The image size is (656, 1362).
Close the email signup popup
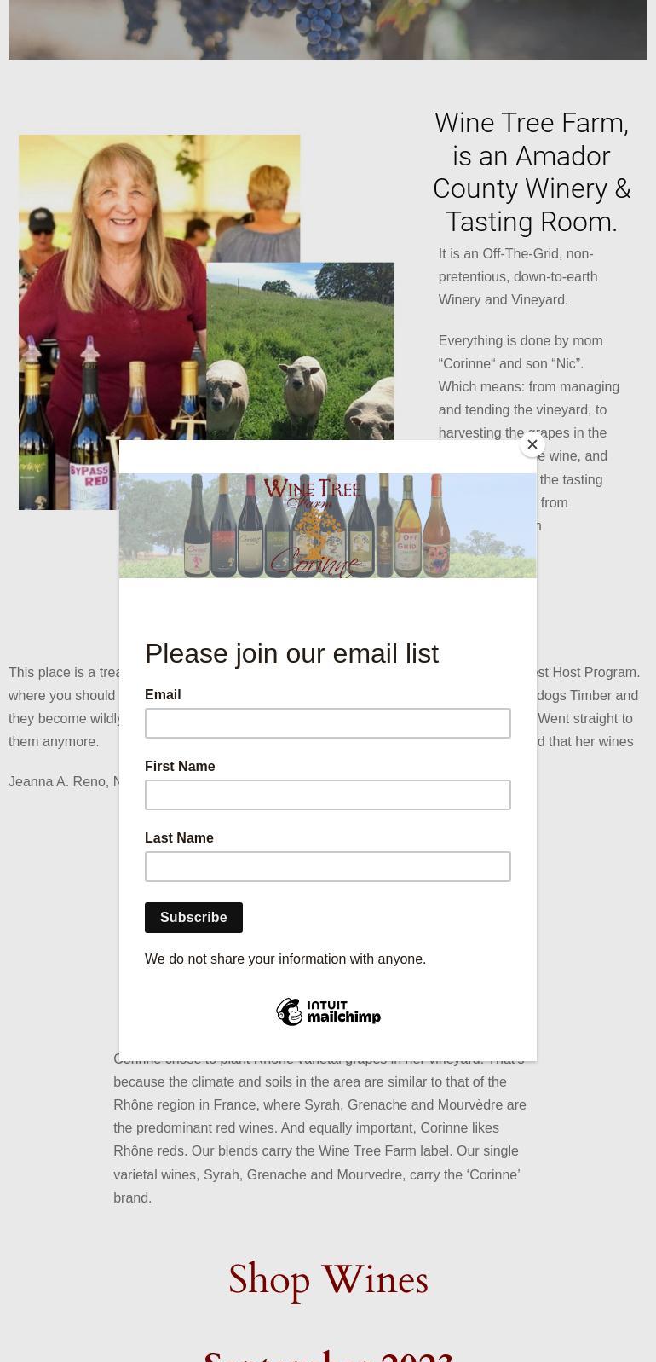(532, 444)
